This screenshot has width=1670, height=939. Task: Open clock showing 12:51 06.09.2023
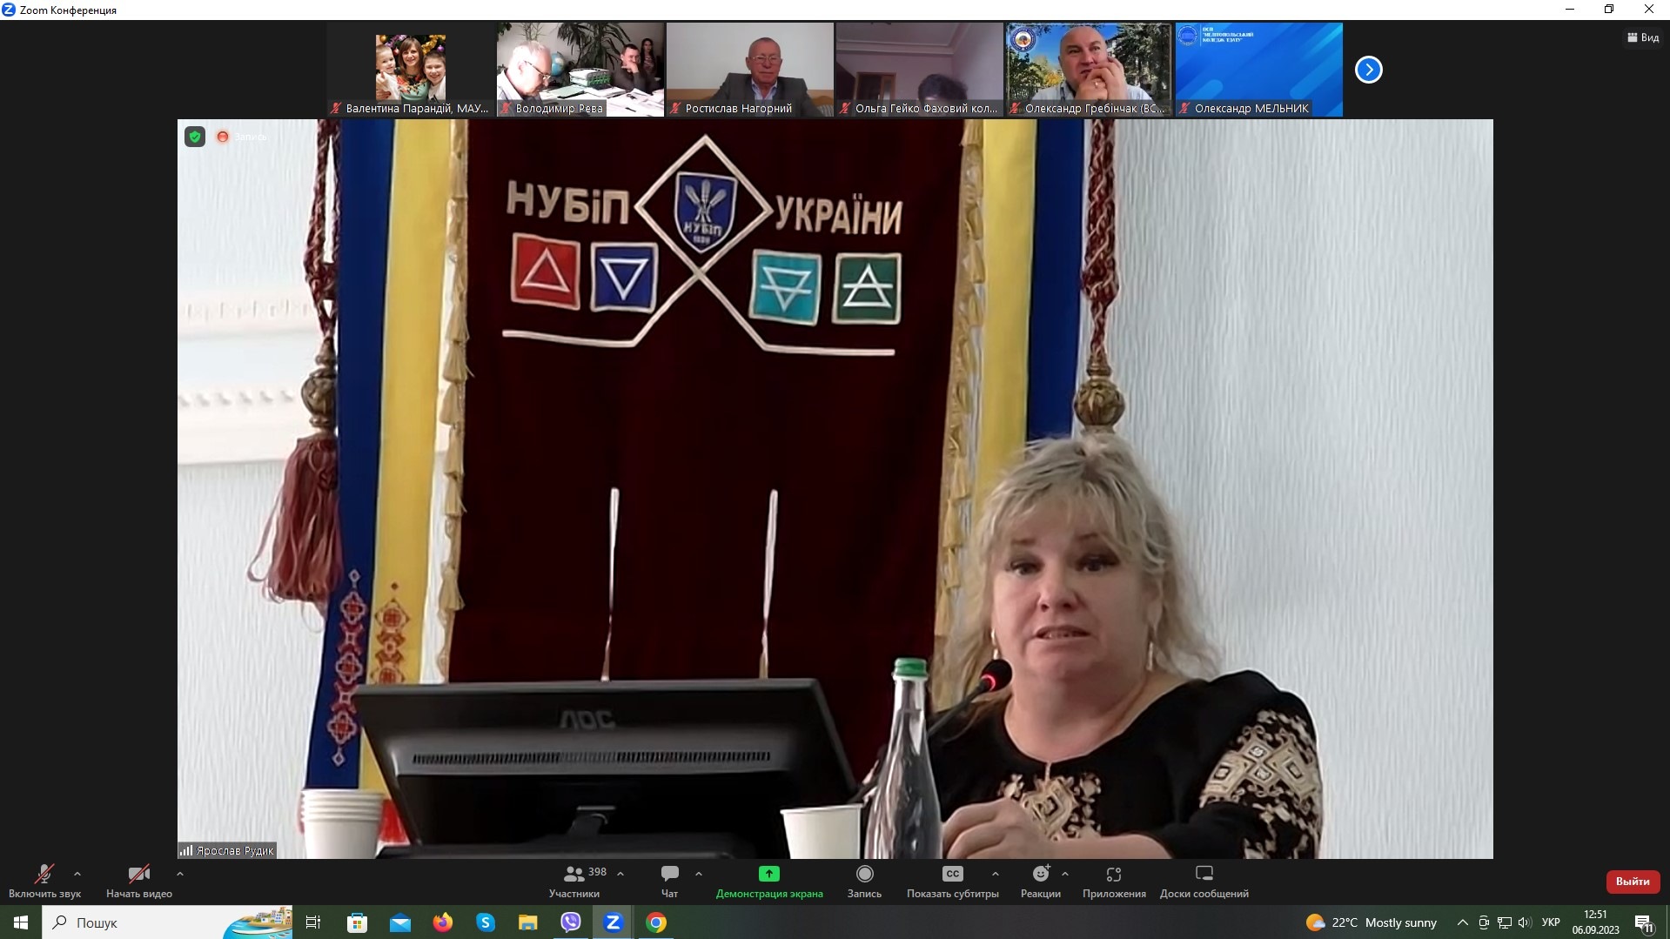click(1595, 922)
